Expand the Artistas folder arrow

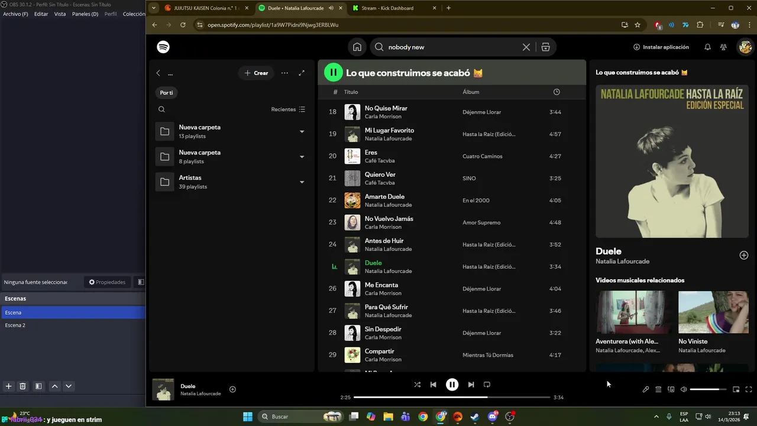click(x=302, y=182)
